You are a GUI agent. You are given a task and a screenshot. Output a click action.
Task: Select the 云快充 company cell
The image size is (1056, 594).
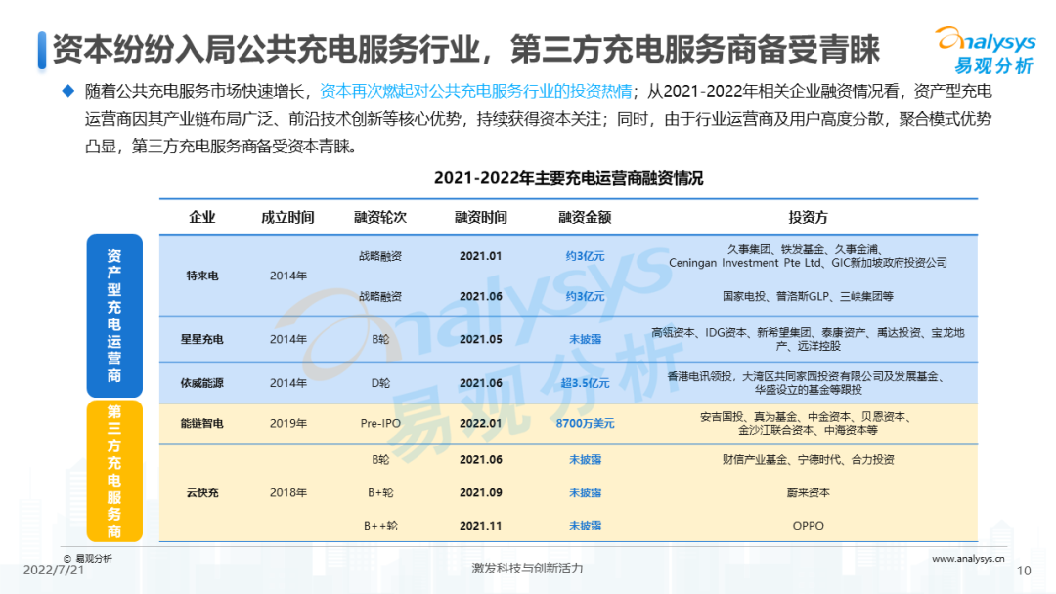tap(202, 492)
